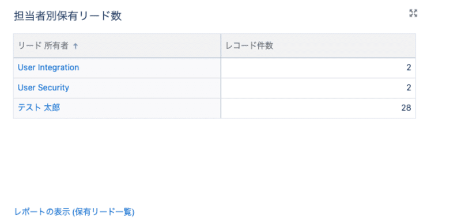Select record count 2 for User Security
This screenshot has width=461, height=221.
[x=409, y=87]
